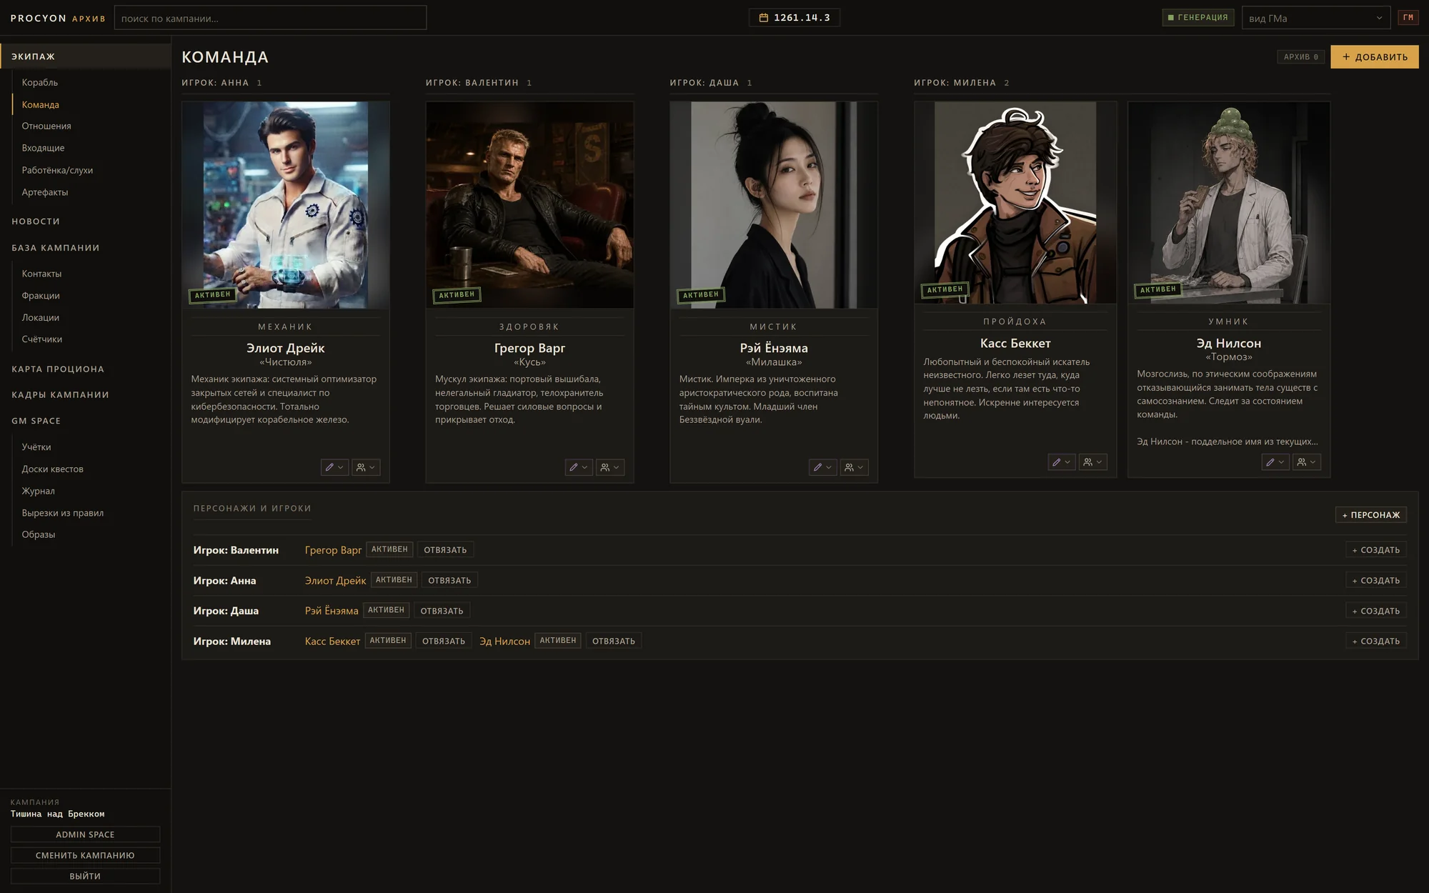
Task: Toggle АКТИВЕН status for Рэй Ёнэяма row
Action: (386, 610)
